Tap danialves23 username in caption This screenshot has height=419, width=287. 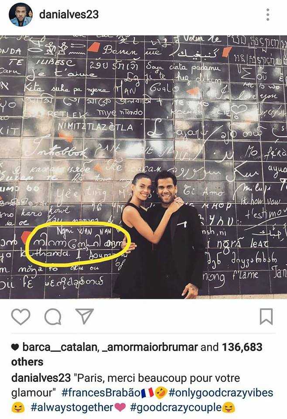click(41, 378)
